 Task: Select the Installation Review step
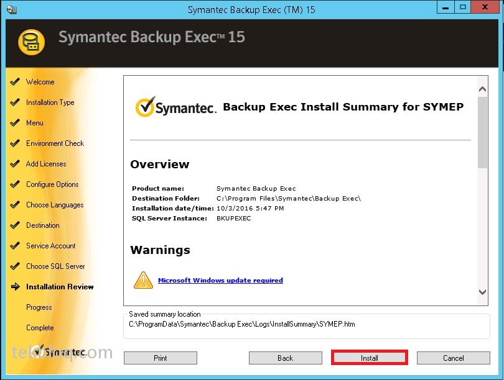pos(60,287)
